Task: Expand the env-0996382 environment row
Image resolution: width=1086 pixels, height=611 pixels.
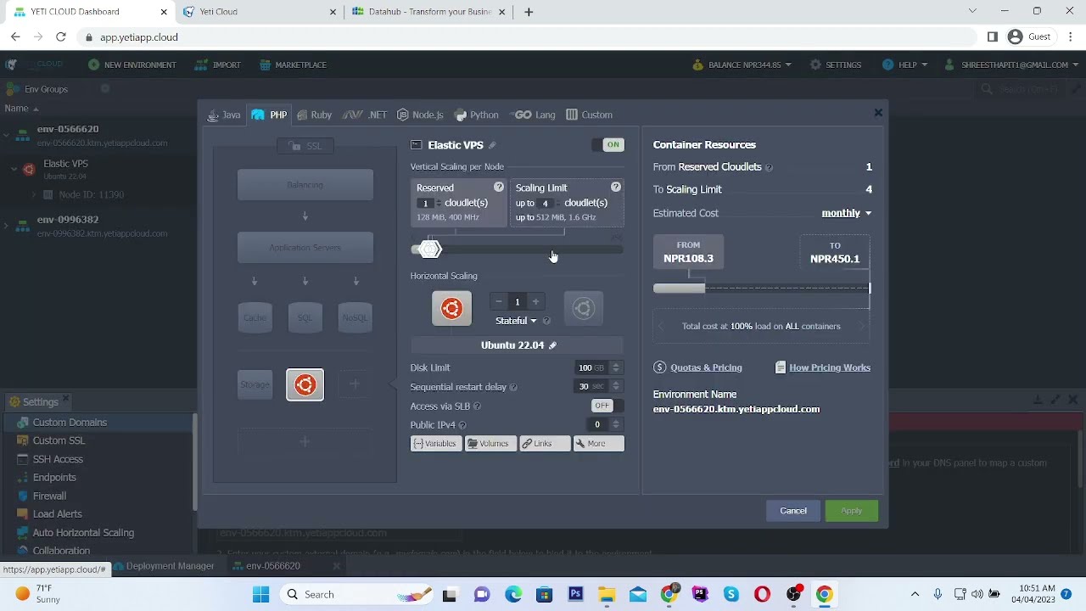Action: pos(7,225)
